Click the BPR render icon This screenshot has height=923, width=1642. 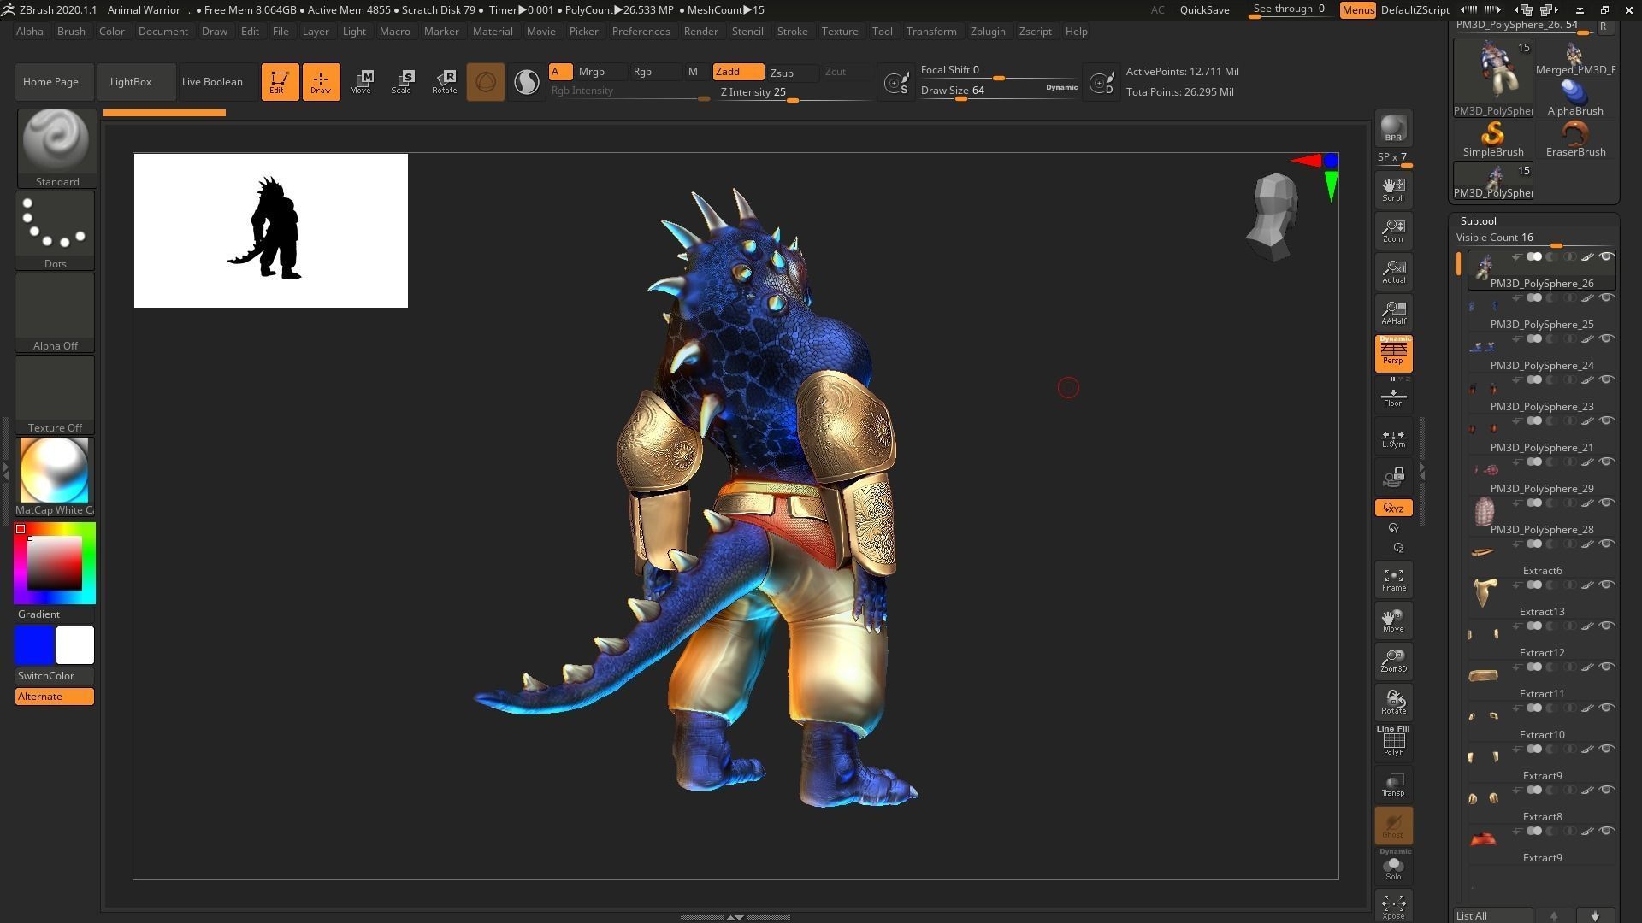click(1393, 129)
